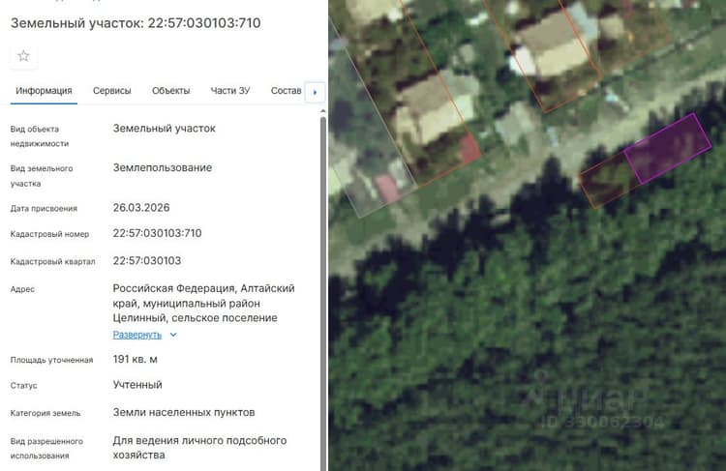The height and width of the screenshot is (471, 726).
Task: Switch to the Сервисы tab
Action: (112, 91)
